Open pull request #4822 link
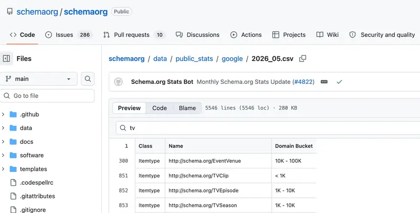Image resolution: width=420 pixels, height=213 pixels. (x=303, y=82)
